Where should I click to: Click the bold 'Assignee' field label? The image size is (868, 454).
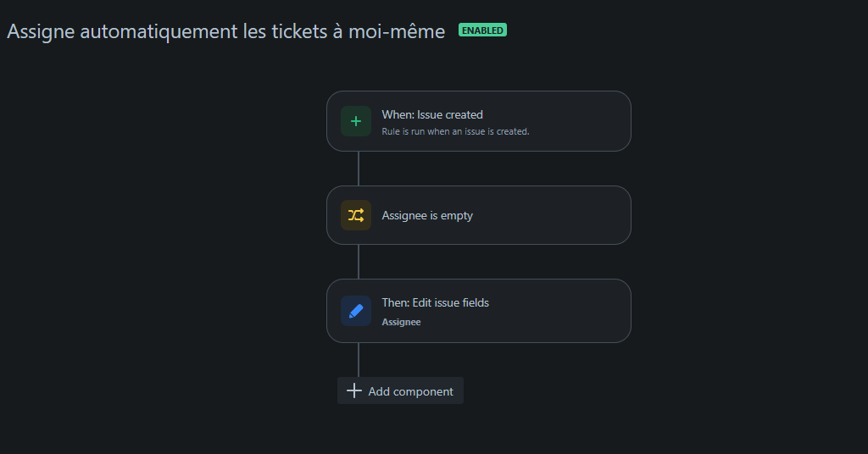[401, 322]
